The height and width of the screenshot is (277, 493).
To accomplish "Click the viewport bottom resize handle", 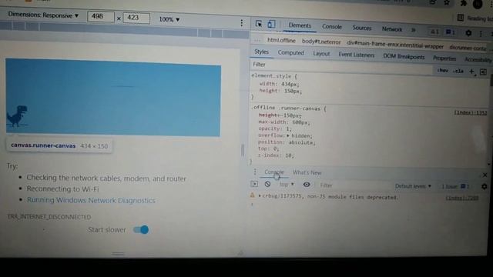I will 118,253.
